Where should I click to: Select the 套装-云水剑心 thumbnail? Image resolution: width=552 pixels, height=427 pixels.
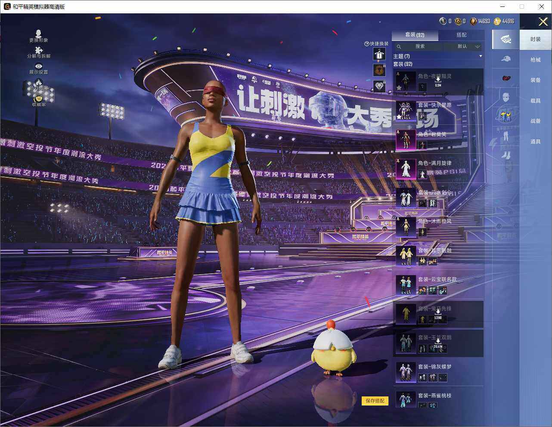[406, 198]
